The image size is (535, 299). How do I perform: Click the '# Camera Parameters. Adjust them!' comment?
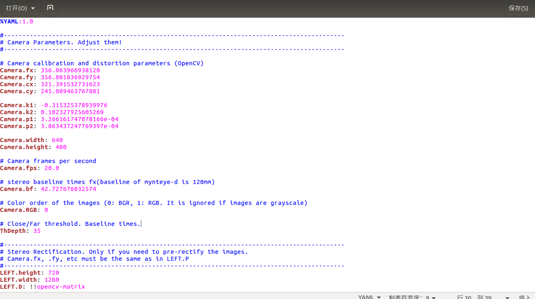click(x=61, y=42)
